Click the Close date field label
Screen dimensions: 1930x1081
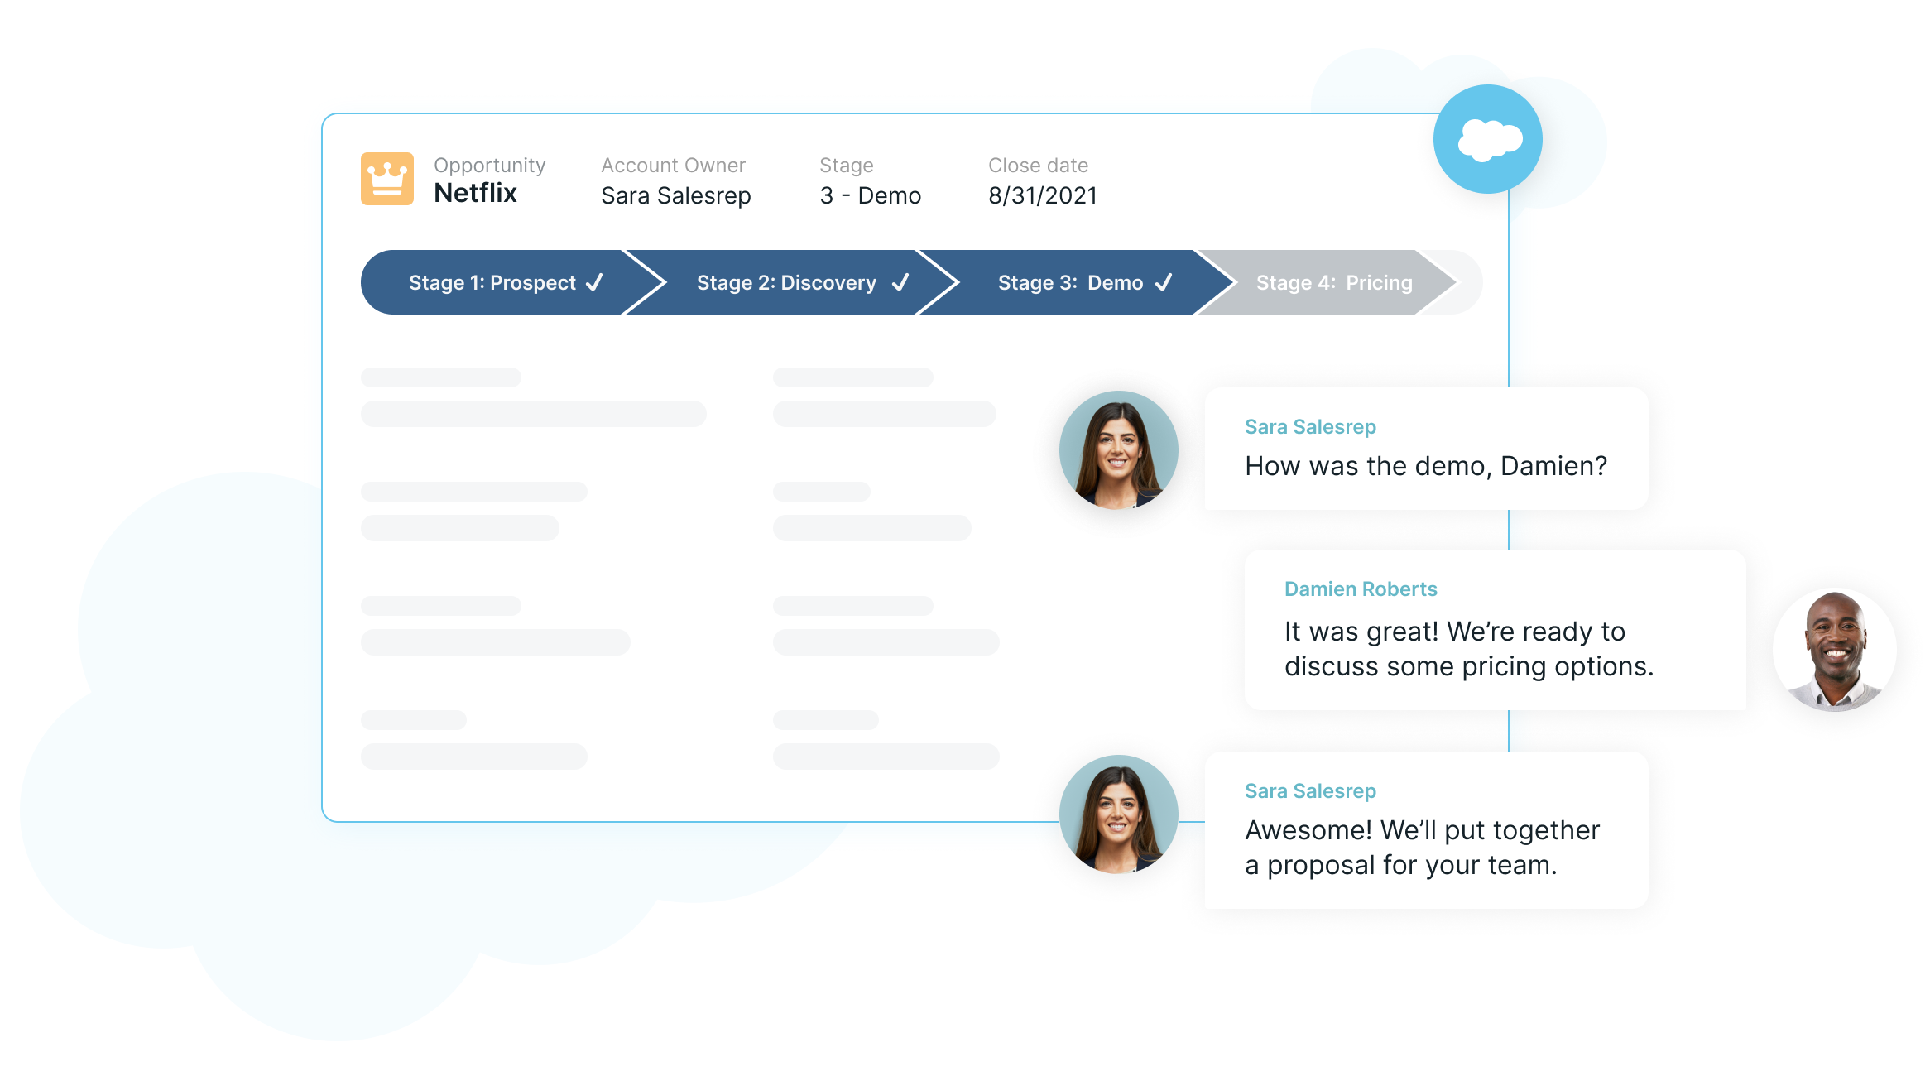[1038, 166]
